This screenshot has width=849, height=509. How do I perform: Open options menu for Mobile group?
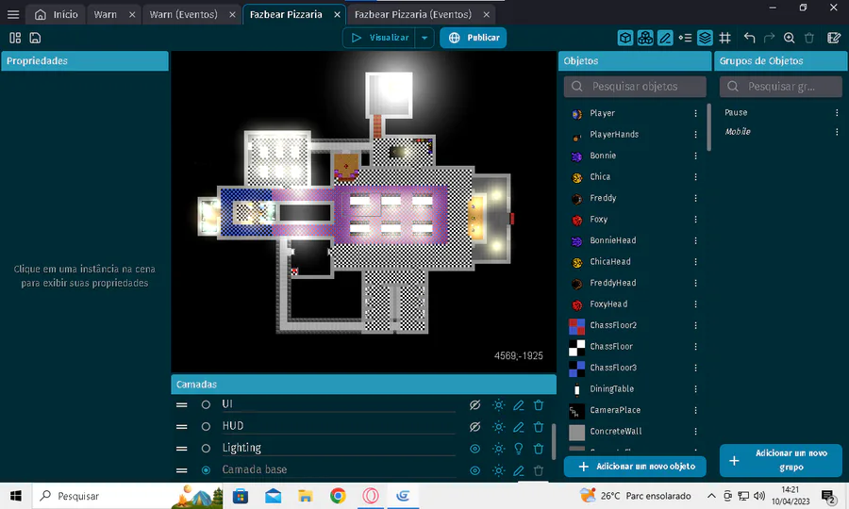tap(837, 131)
